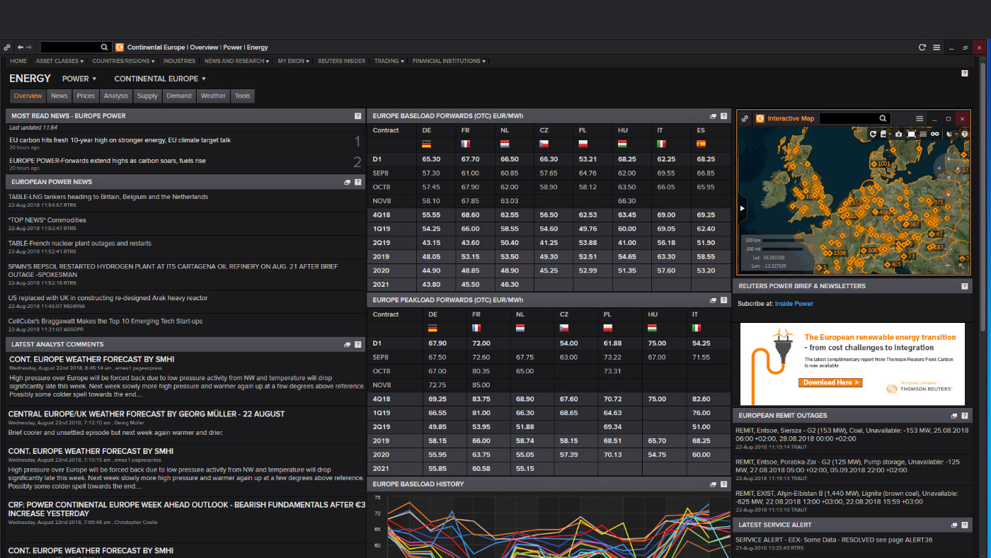Screen dimensions: 991x558
Task: Open EU carbon hits fresh 10-year high article
Action: pyautogui.click(x=120, y=140)
